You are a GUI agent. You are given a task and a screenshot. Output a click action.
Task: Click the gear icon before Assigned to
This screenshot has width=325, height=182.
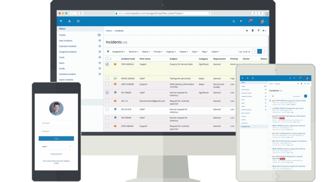tap(108, 51)
